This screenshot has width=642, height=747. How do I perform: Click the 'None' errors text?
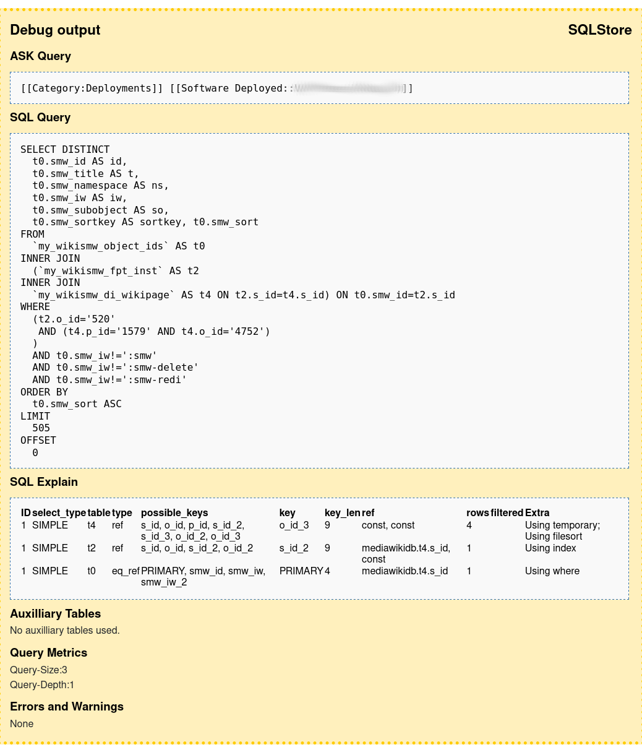(x=22, y=724)
